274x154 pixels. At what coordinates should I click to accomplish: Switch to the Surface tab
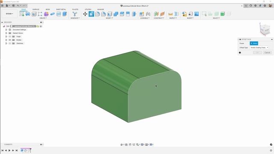tap(36, 9)
